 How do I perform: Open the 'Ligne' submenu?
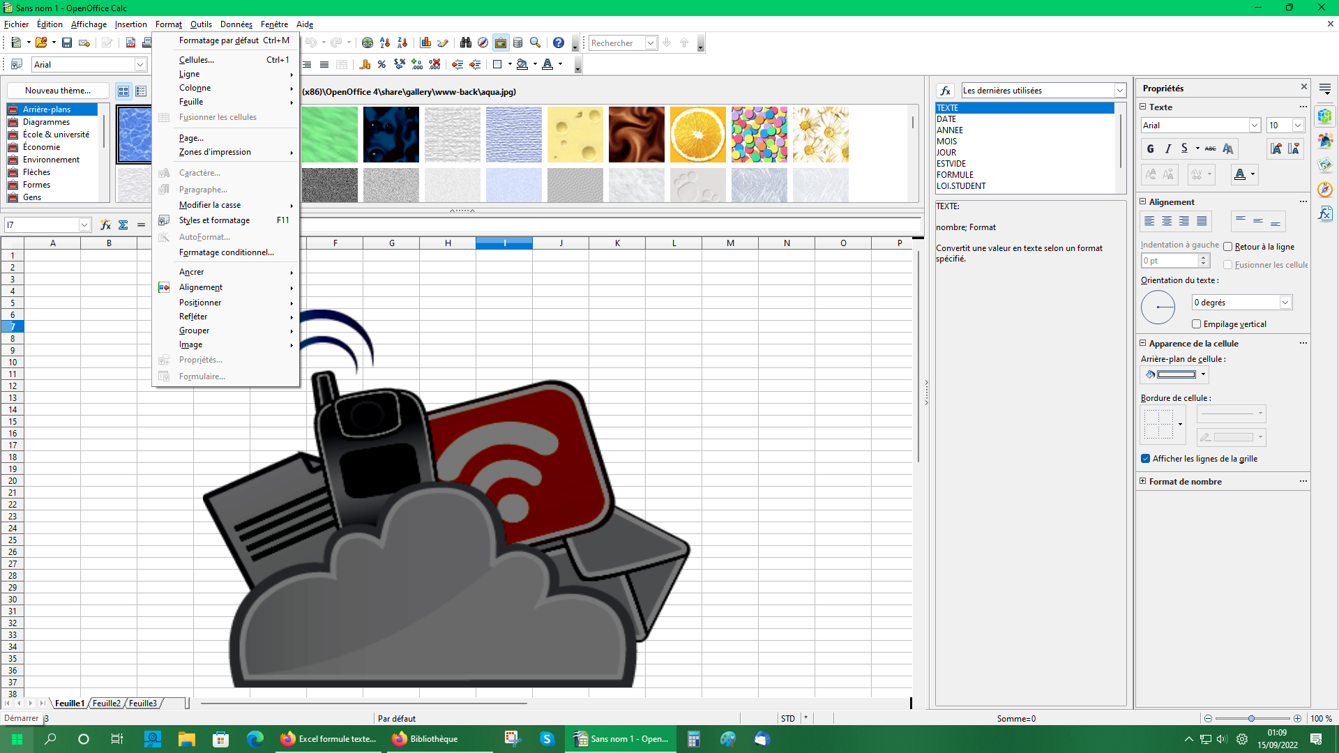pos(226,74)
